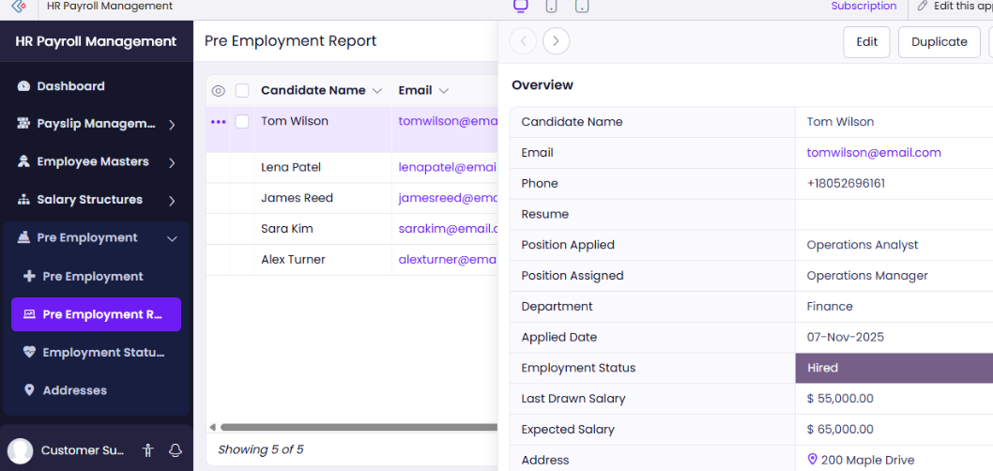
Task: Open the tomwilson@email.com link in Overview
Action: (873, 153)
